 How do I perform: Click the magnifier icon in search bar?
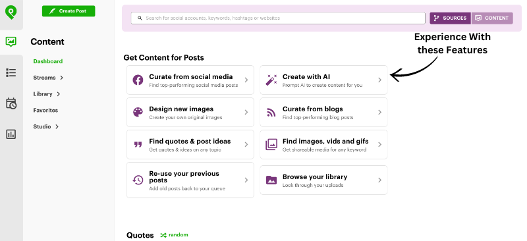[x=140, y=18]
